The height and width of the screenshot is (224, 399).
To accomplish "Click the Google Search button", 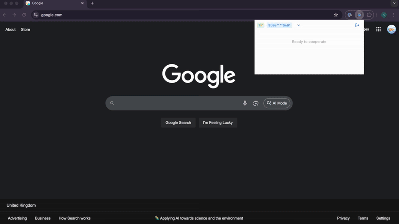I will coord(178,122).
